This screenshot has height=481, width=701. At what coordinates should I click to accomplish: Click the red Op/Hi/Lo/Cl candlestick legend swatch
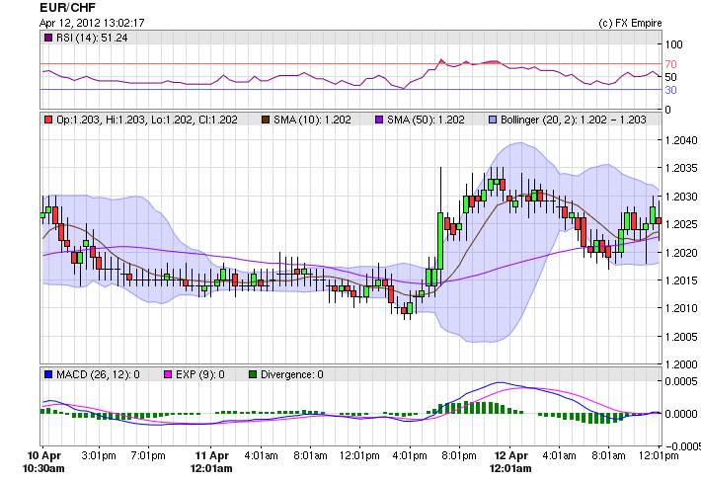tap(48, 120)
